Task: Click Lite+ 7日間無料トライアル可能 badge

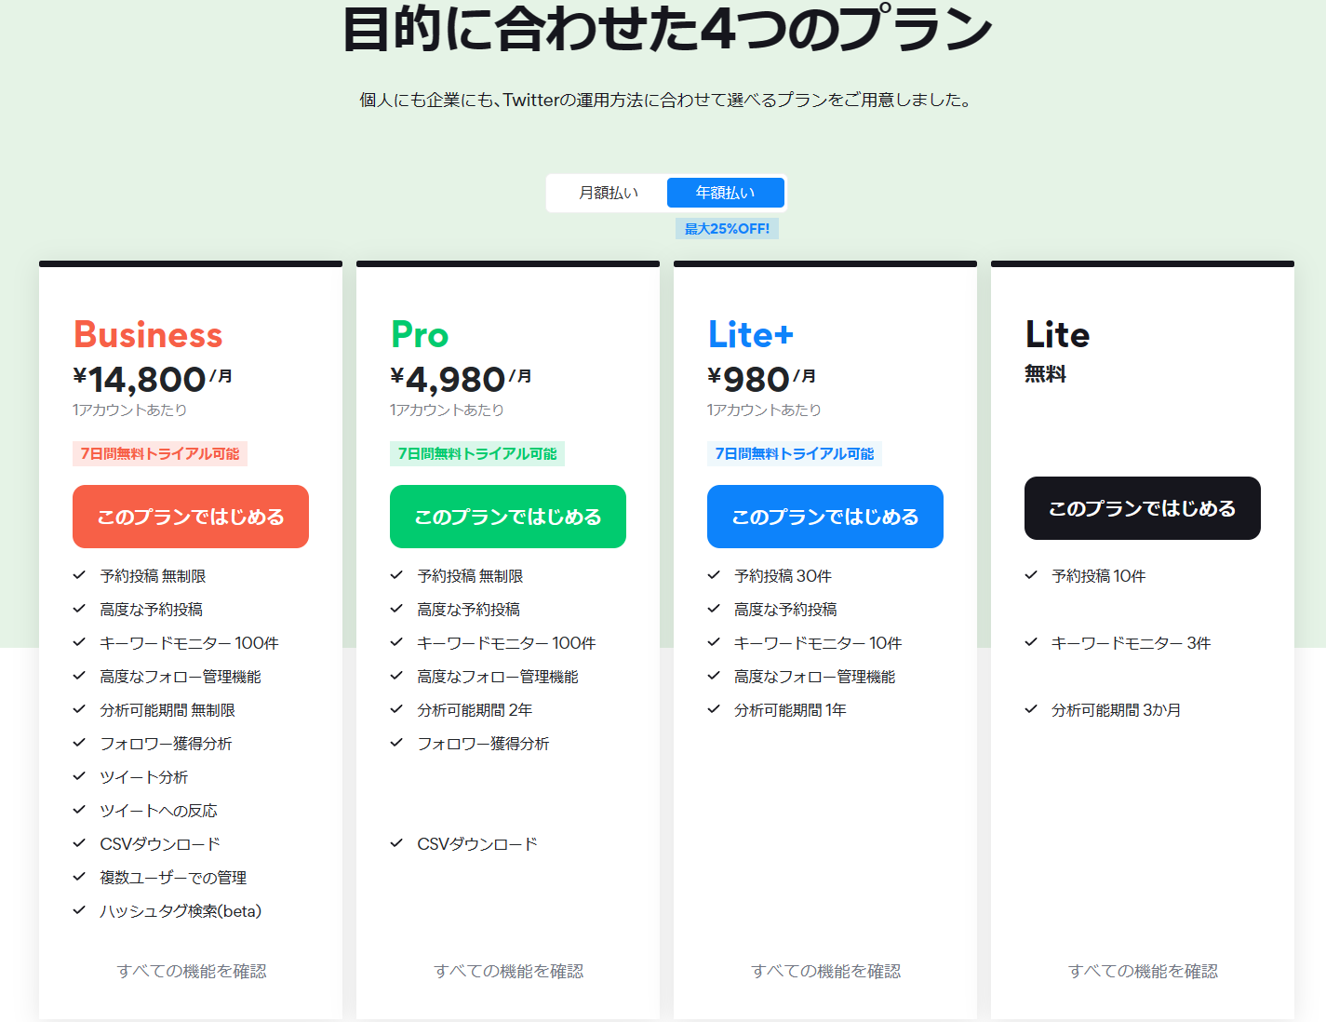Action: [x=795, y=453]
